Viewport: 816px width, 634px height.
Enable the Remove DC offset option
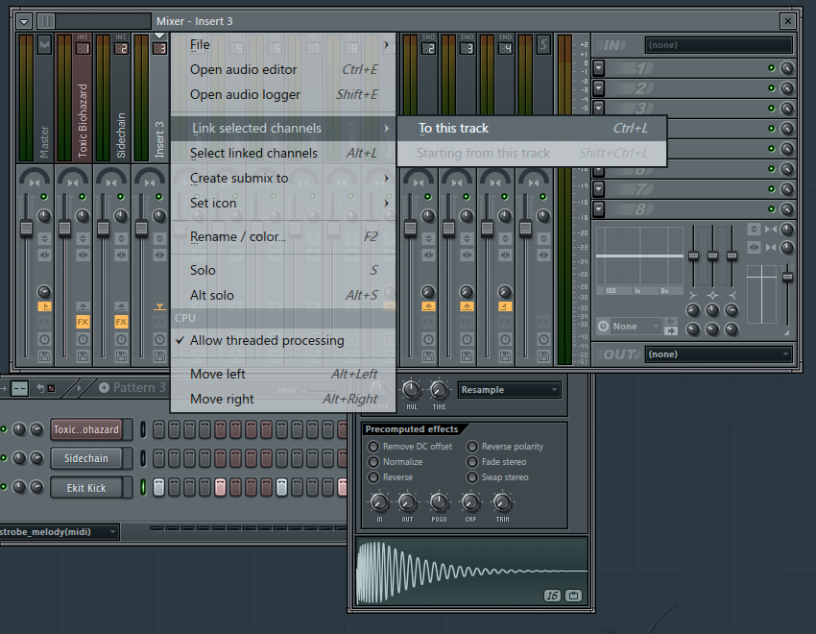tap(410, 447)
